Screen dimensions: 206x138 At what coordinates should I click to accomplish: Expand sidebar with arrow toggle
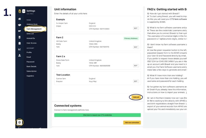click(x=24, y=11)
